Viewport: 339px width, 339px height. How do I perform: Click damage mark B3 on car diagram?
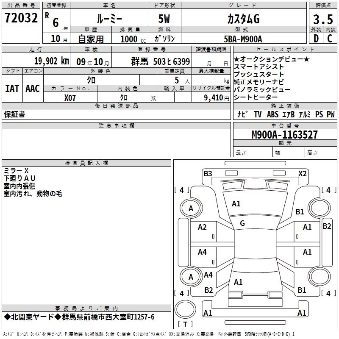tap(208, 174)
